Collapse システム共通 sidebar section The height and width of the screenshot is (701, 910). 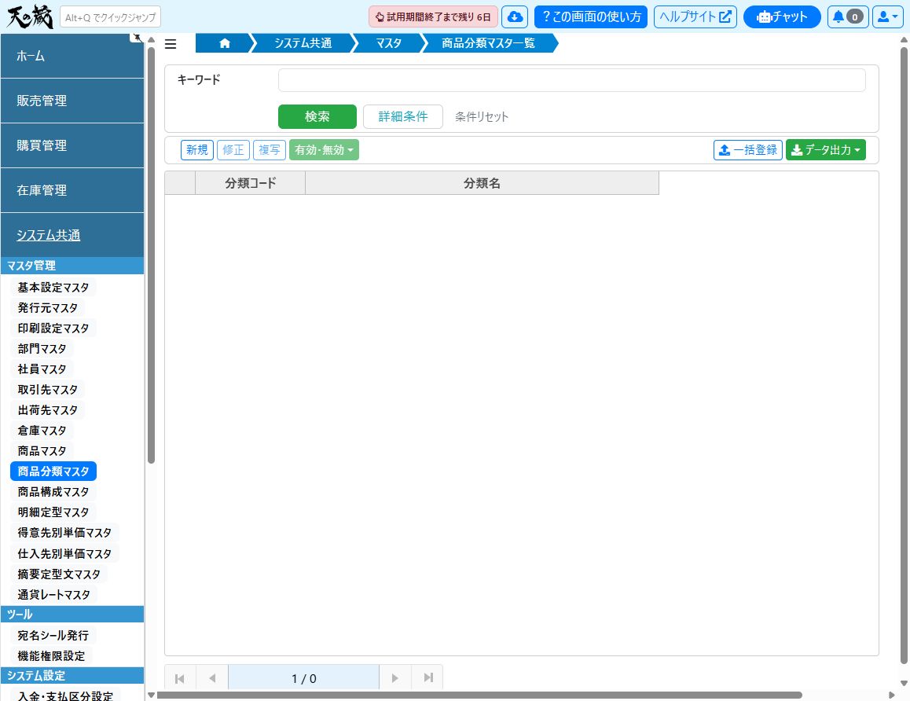pos(72,235)
